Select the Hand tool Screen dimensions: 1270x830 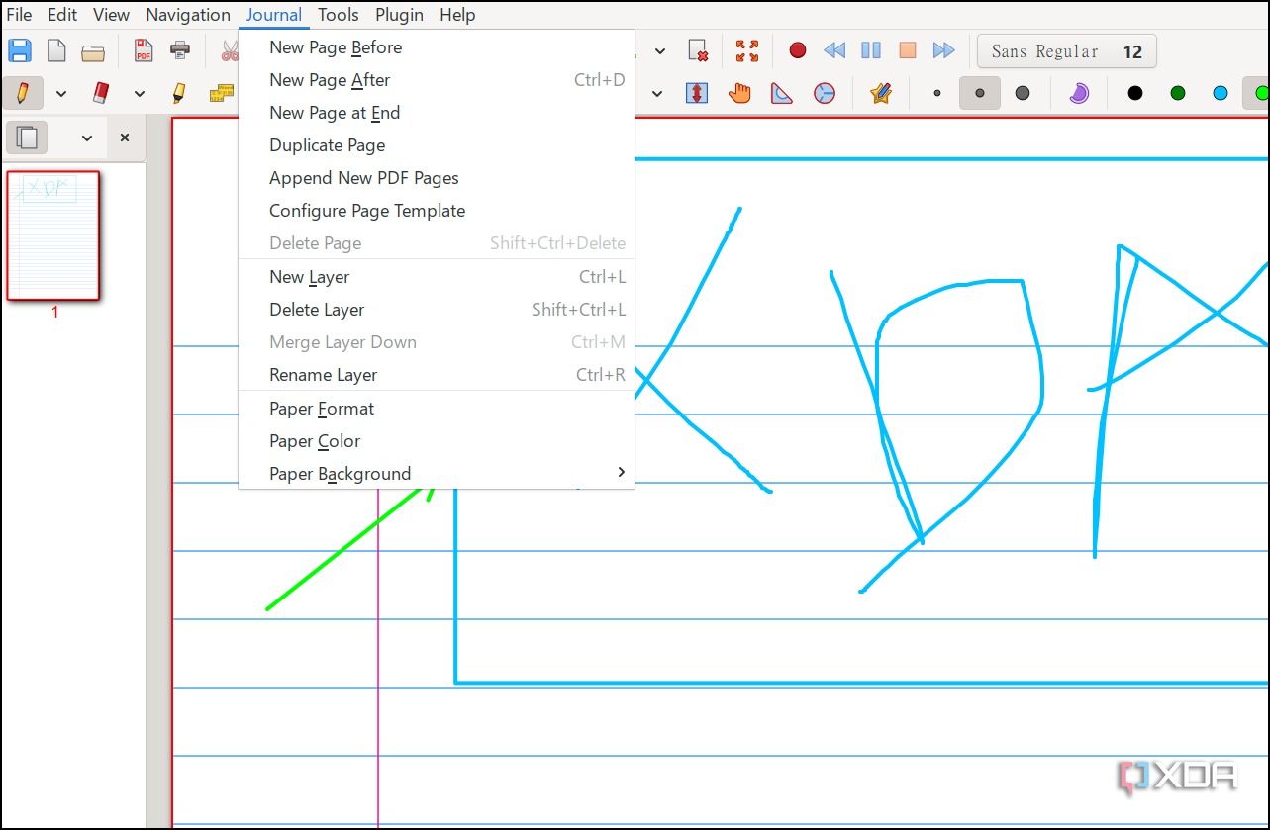pos(739,93)
